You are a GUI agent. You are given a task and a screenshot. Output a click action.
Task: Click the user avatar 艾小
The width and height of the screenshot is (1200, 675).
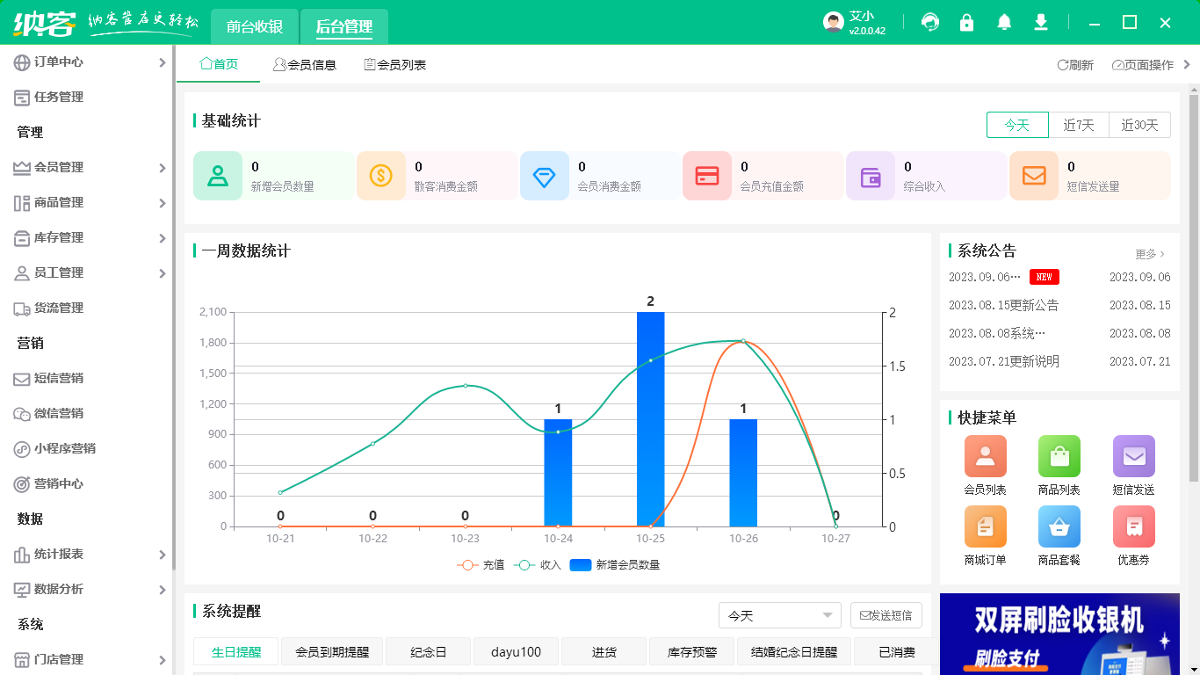click(834, 23)
